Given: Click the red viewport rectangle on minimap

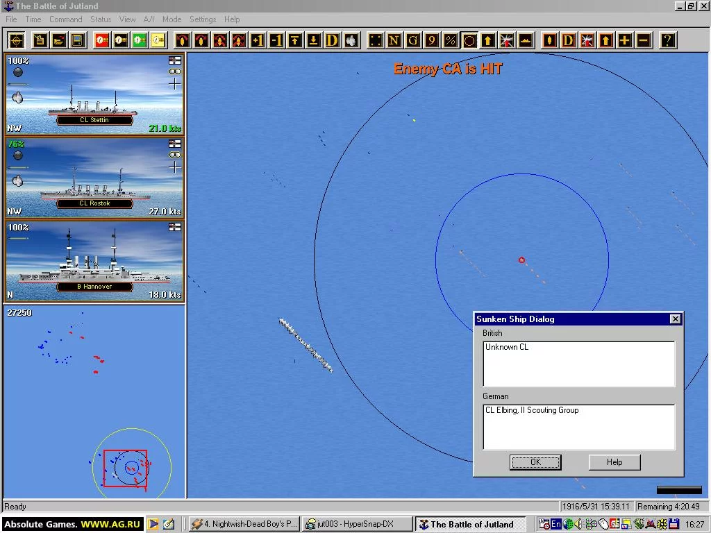Looking at the screenshot, I should 125,468.
